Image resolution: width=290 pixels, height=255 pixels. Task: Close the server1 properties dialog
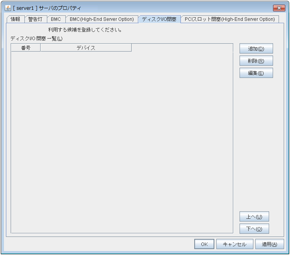coord(279,8)
